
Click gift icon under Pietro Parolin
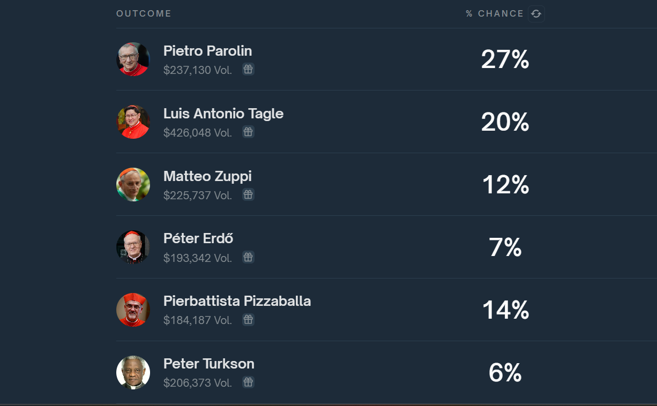tap(248, 69)
